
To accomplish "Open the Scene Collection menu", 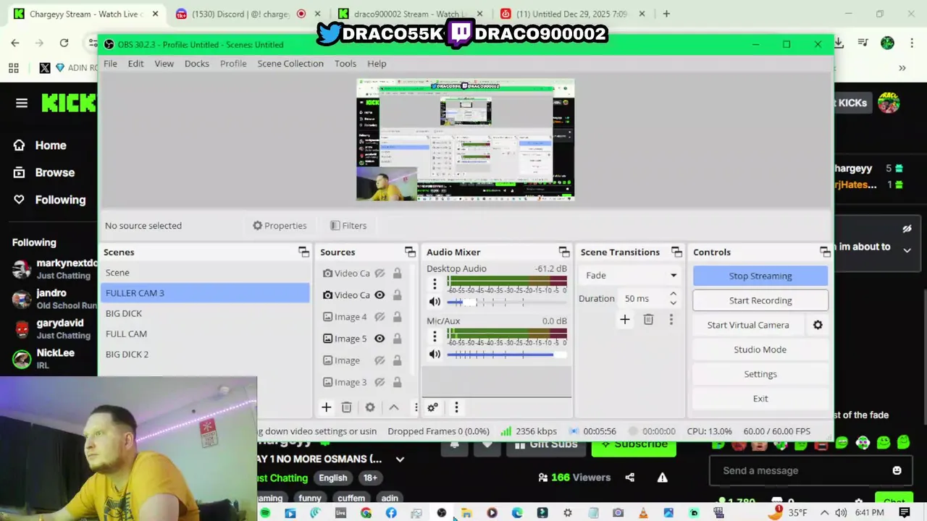I will pos(290,64).
